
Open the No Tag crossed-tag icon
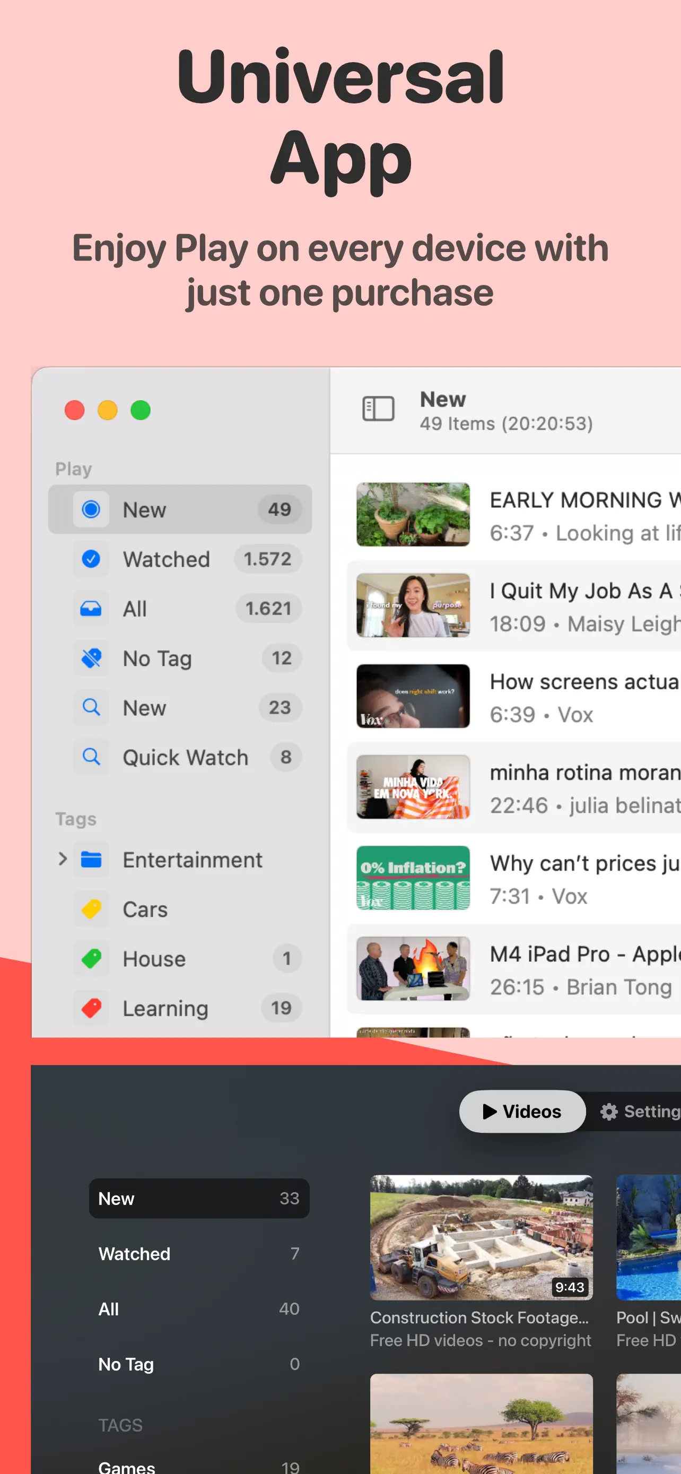[x=91, y=658]
